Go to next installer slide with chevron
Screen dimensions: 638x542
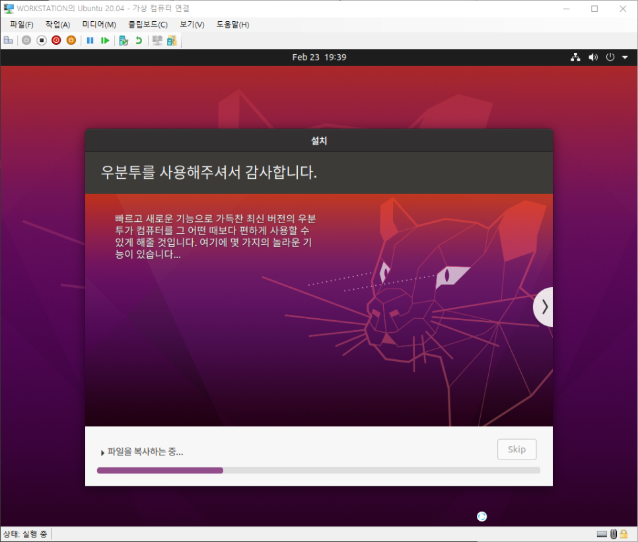click(x=544, y=307)
